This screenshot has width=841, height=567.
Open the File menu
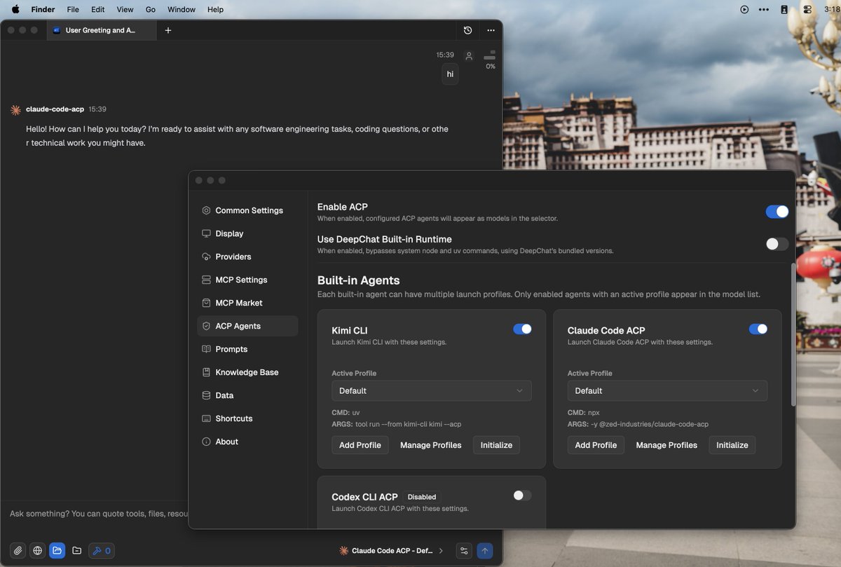pyautogui.click(x=73, y=9)
